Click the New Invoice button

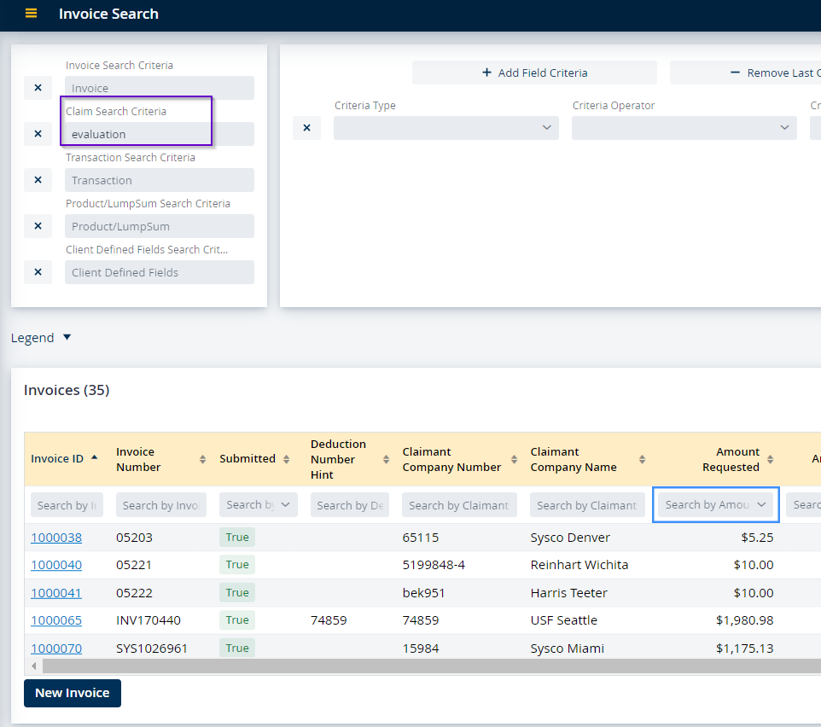coord(73,693)
